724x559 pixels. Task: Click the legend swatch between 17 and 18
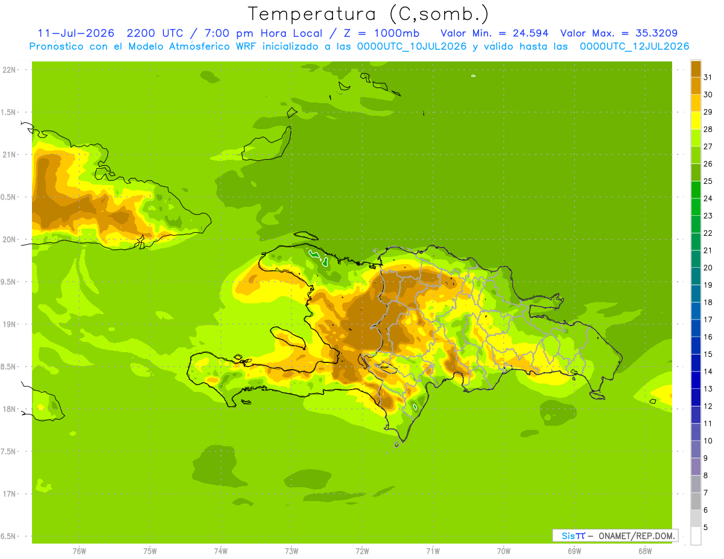tap(696, 311)
